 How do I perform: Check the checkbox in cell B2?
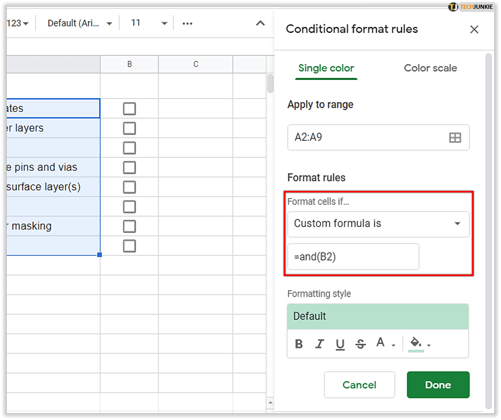(x=130, y=109)
